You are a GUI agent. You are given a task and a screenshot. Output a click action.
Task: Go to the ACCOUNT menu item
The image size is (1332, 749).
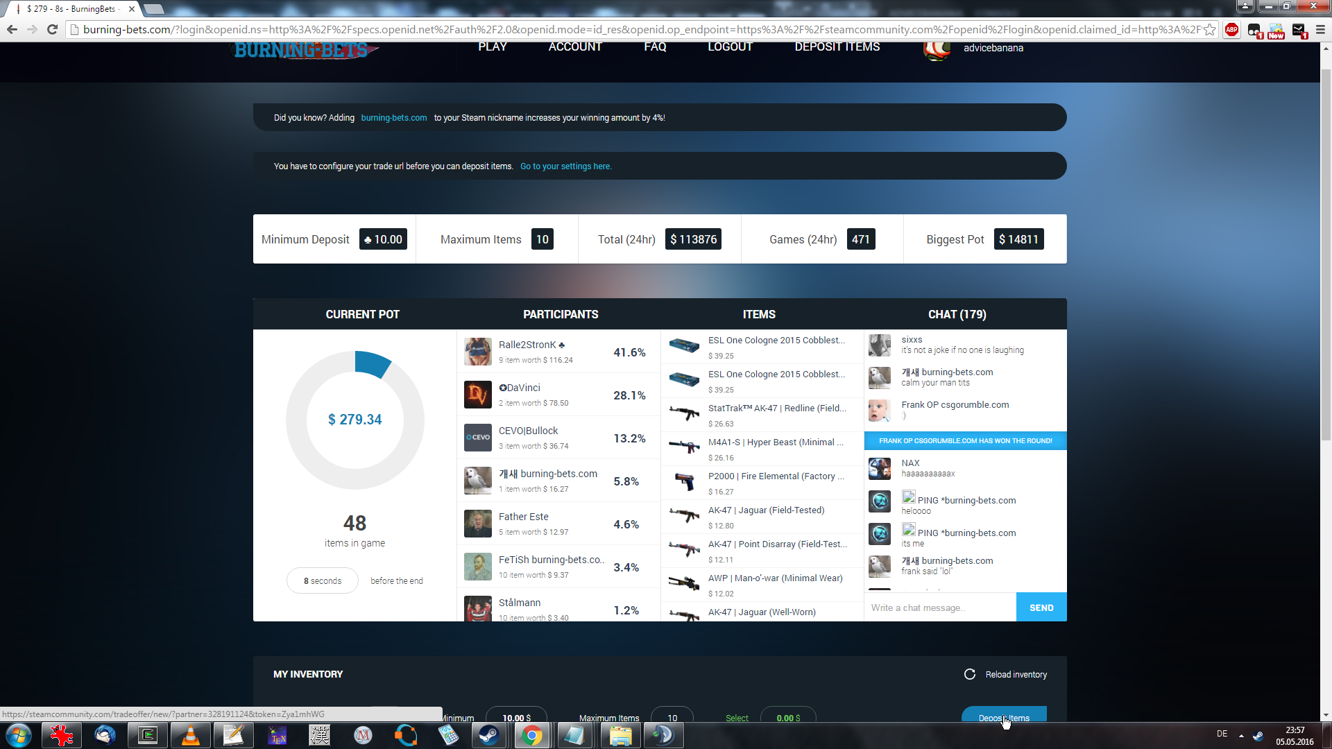[x=574, y=47]
